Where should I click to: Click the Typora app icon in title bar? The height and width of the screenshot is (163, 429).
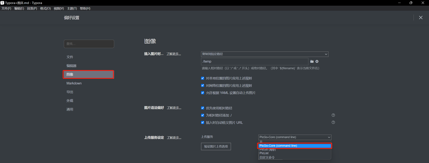coord(2,3)
